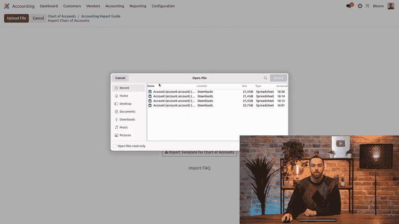Image resolution: width=399 pixels, height=224 pixels.
Task: Click the Accounting app logo icon
Action: pyautogui.click(x=7, y=6)
